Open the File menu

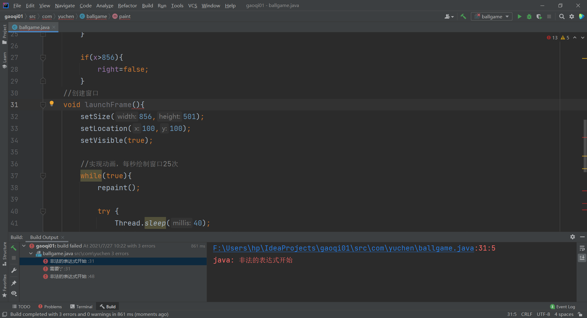click(x=17, y=5)
